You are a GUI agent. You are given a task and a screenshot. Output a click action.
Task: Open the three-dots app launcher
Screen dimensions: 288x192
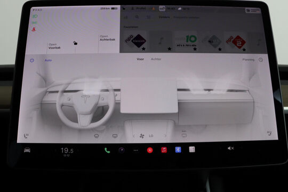136,150
